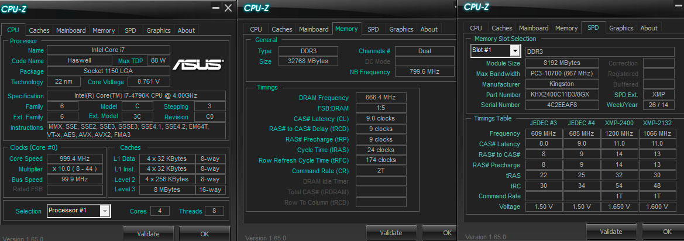Image resolution: width=684 pixels, height=241 pixels.
Task: Select Memory tab in right window
Action: point(566,28)
